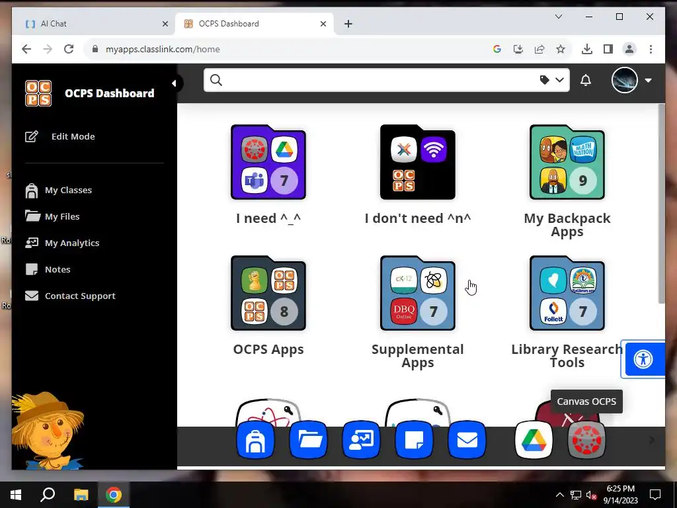Collapse the sidebar arrow
Image resolution: width=677 pixels, height=508 pixels.
pos(174,83)
